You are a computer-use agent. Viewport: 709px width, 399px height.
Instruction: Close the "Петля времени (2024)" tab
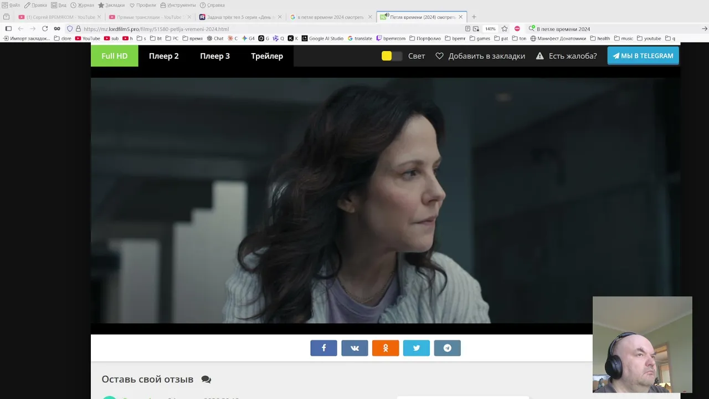460,17
